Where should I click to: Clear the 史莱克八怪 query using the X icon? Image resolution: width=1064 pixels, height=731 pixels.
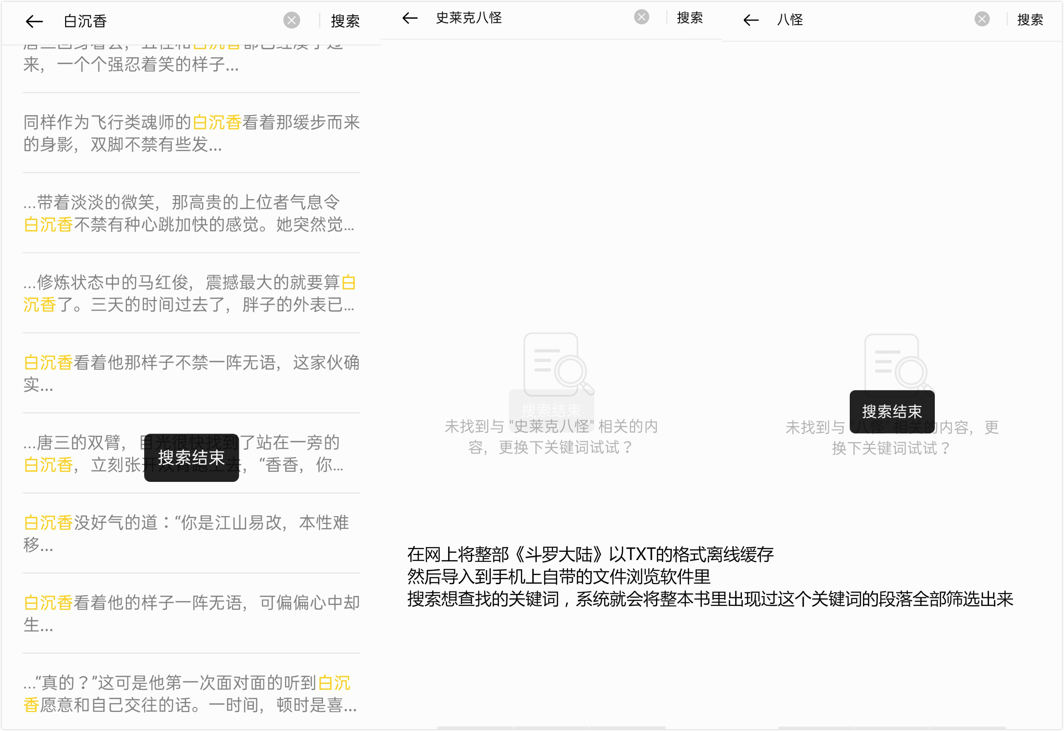point(641,16)
